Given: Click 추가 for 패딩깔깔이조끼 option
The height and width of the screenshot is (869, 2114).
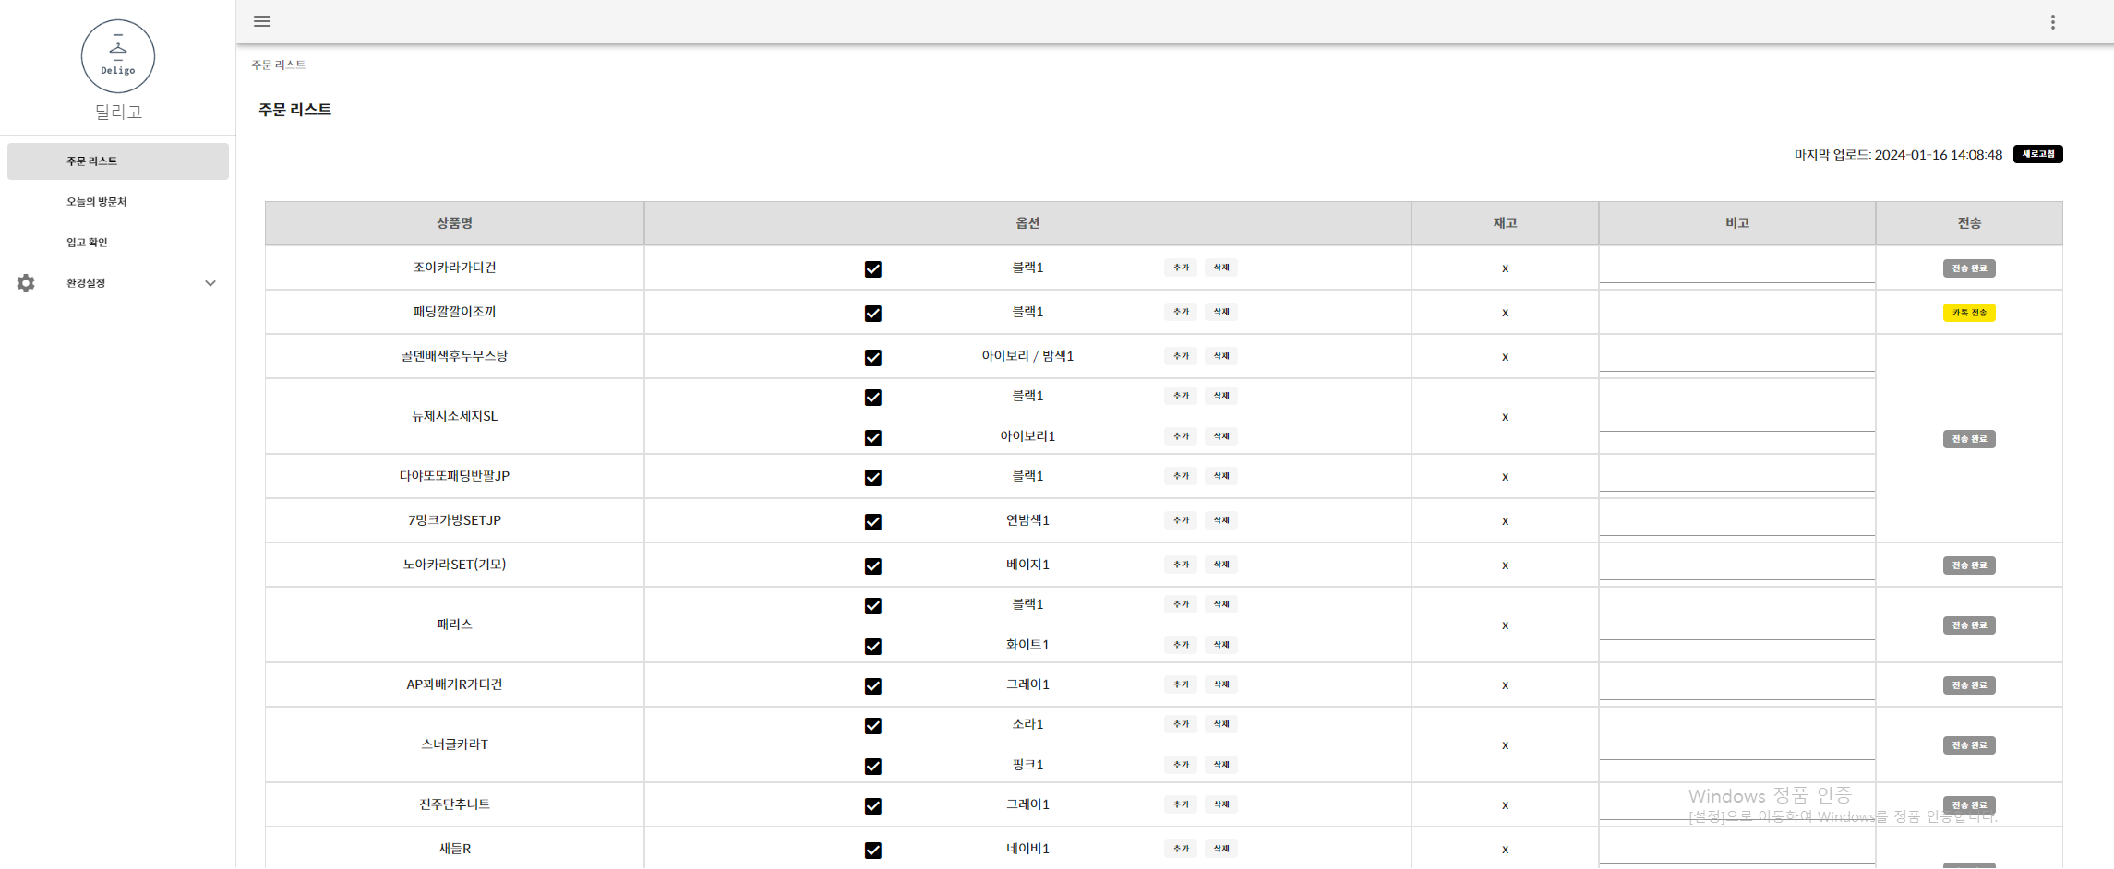Looking at the screenshot, I should pyautogui.click(x=1181, y=312).
